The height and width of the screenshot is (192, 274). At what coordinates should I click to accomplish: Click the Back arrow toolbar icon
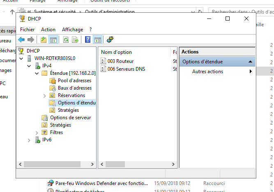[21, 39]
